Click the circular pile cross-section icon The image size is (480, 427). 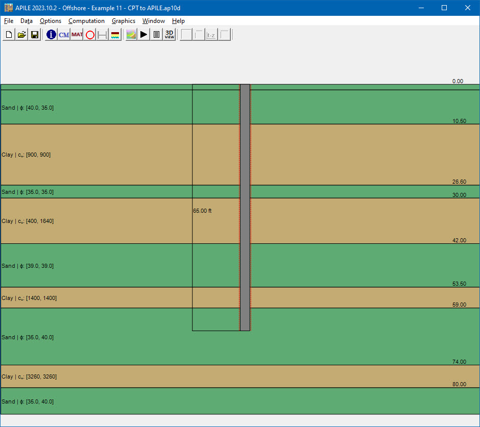point(89,34)
